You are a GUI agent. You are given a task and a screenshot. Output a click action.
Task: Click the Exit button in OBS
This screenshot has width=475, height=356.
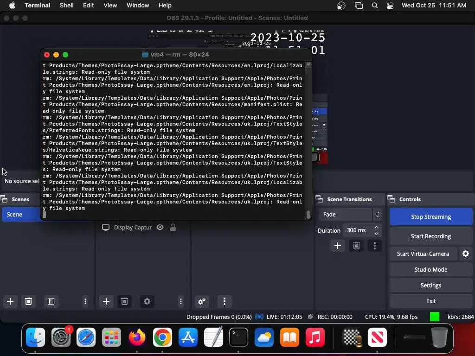[x=431, y=301]
